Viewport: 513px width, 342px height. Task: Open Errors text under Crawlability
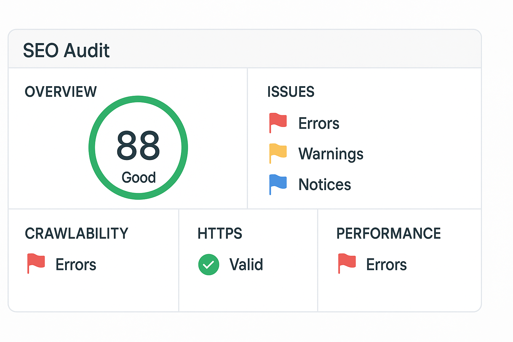[76, 265]
